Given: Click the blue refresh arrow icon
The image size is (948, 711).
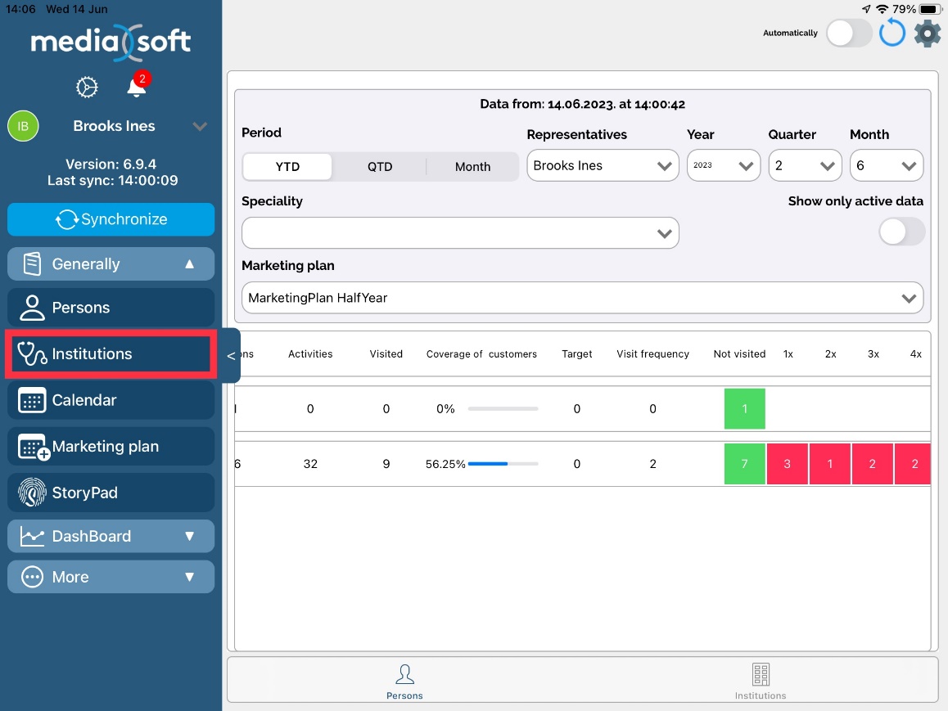Looking at the screenshot, I should pos(892,34).
